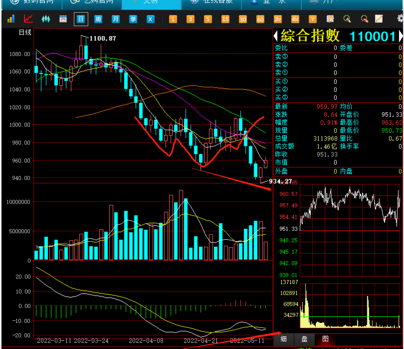Click the 内盘 label
404x349 pixels.
click(x=346, y=172)
